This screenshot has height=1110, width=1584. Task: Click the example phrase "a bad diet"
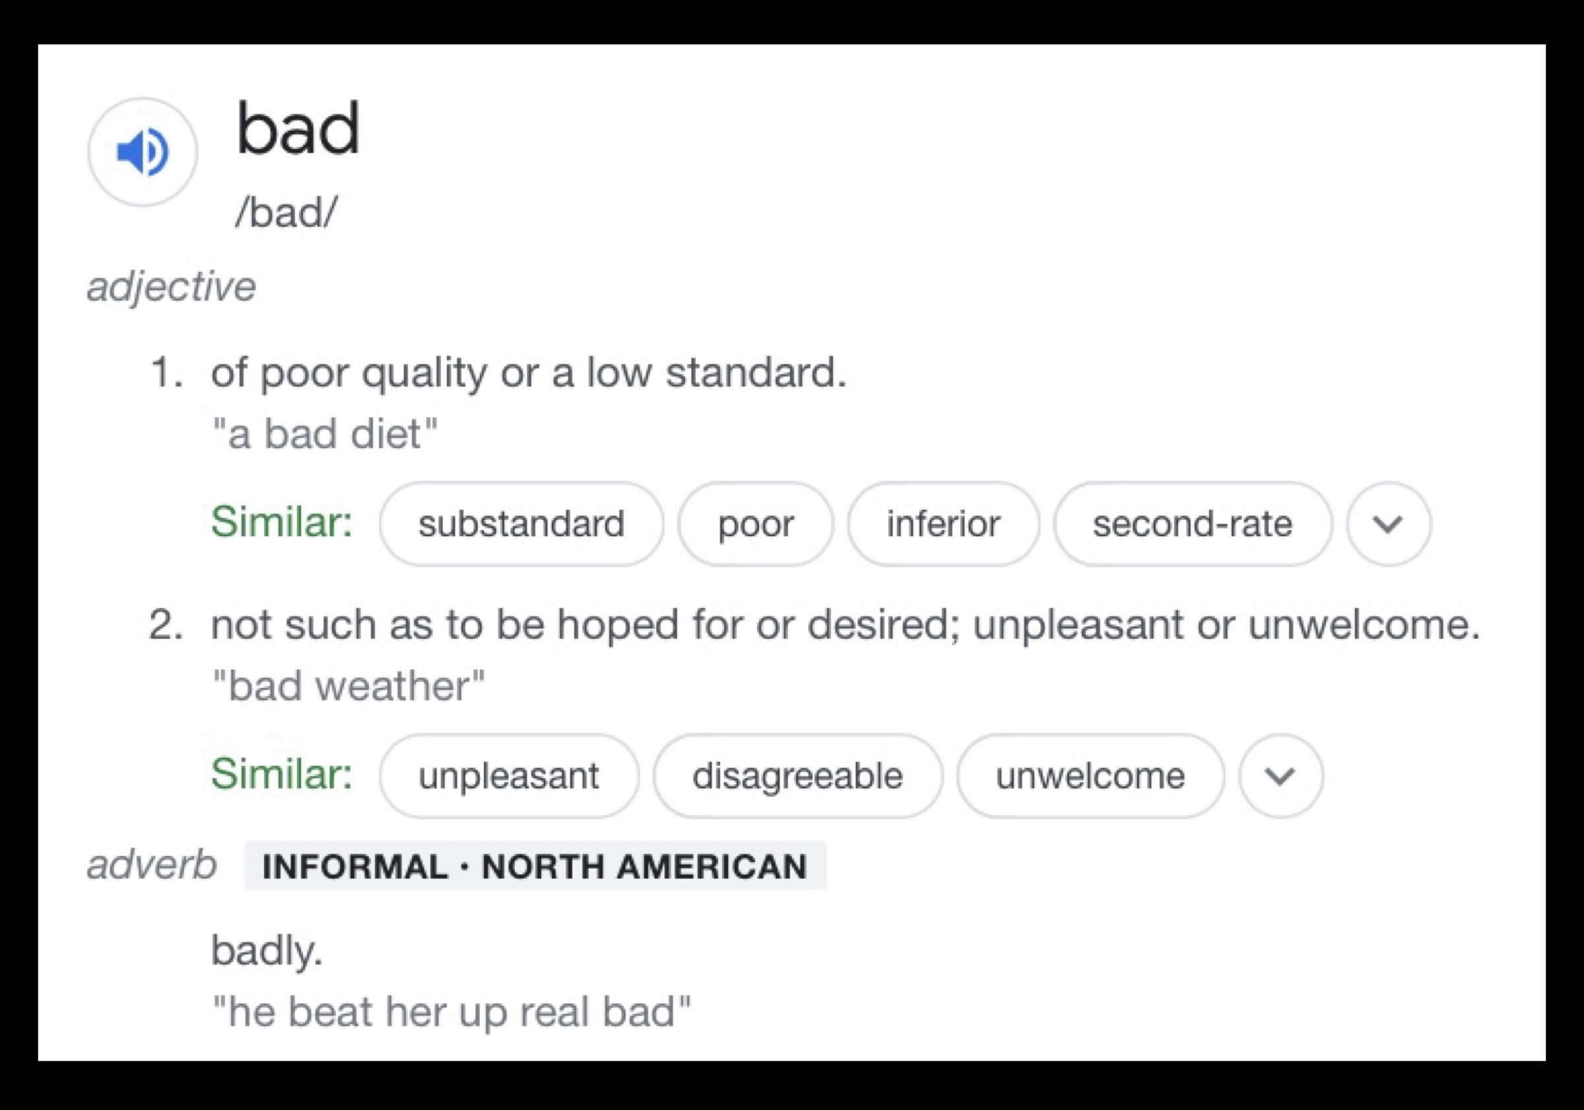(324, 435)
